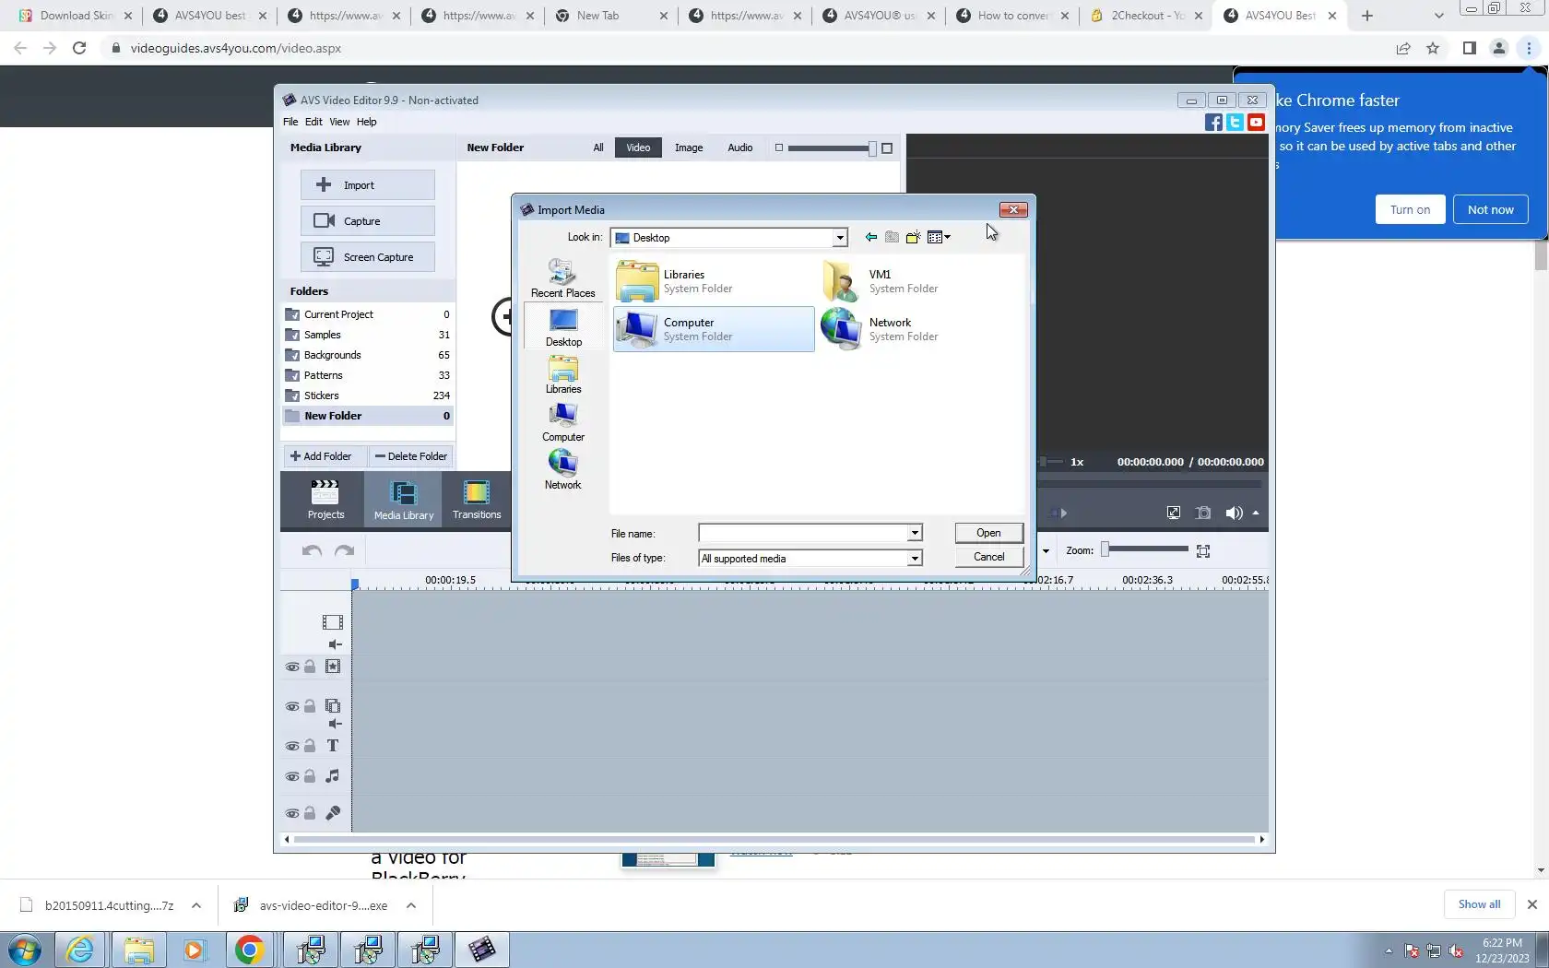Create new folder in Import Media dialog

(913, 238)
